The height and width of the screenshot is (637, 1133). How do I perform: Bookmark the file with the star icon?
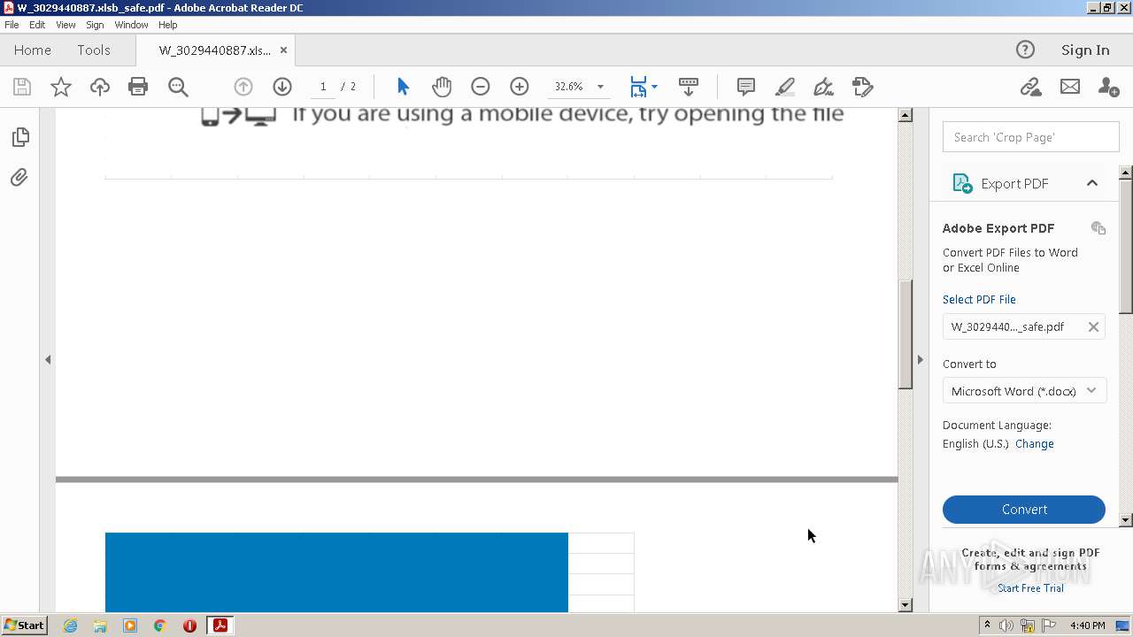(61, 87)
